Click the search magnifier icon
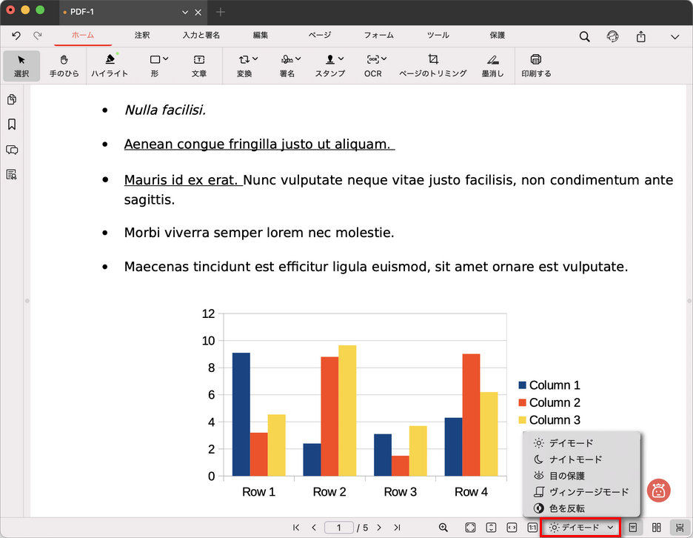 point(584,36)
